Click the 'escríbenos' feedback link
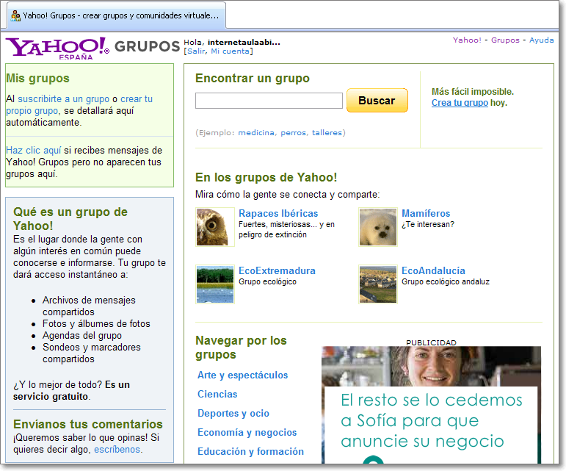 click(x=117, y=450)
